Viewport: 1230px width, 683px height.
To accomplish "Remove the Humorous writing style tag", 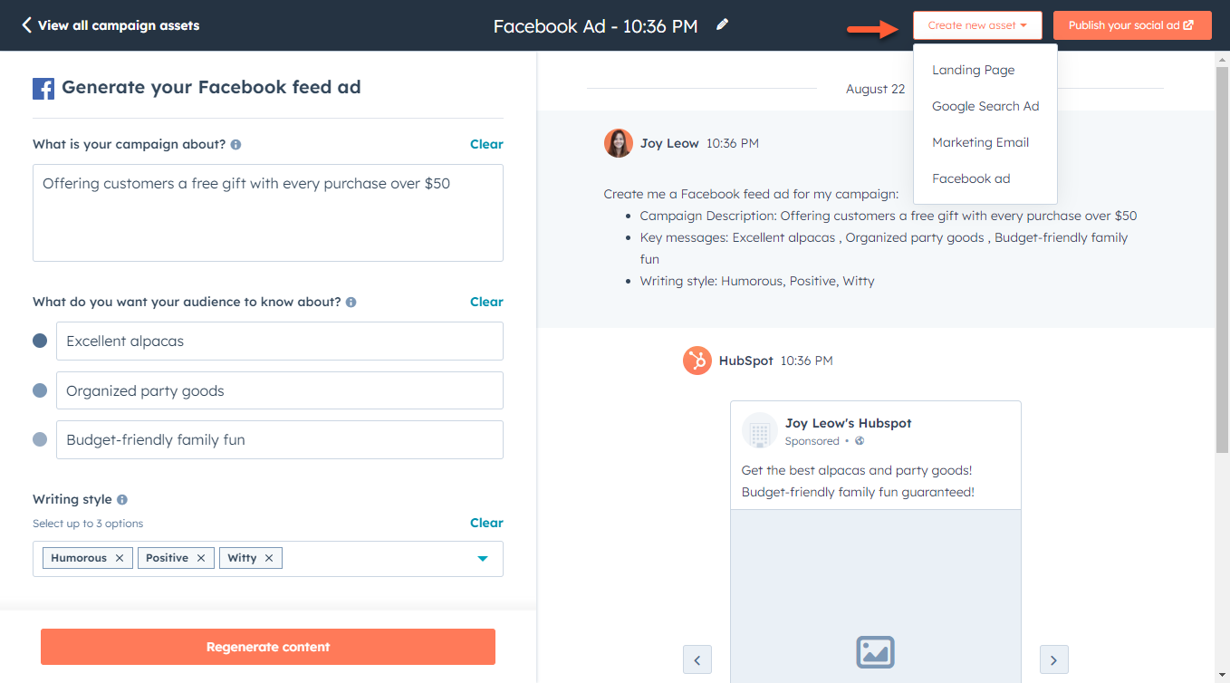I will [120, 558].
